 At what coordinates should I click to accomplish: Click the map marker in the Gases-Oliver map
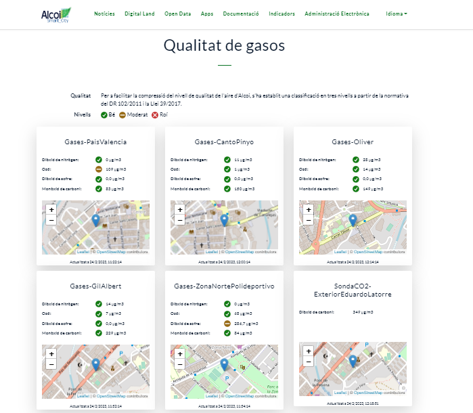[x=353, y=219]
